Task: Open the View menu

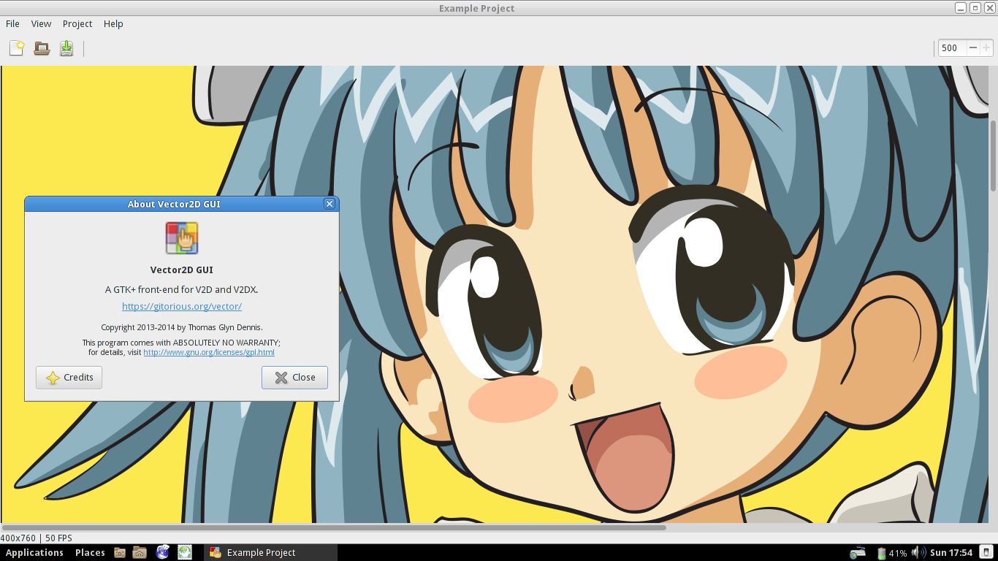Action: 41,23
